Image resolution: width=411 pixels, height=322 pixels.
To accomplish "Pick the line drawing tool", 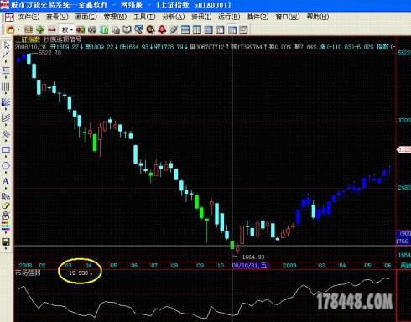I will (6, 55).
